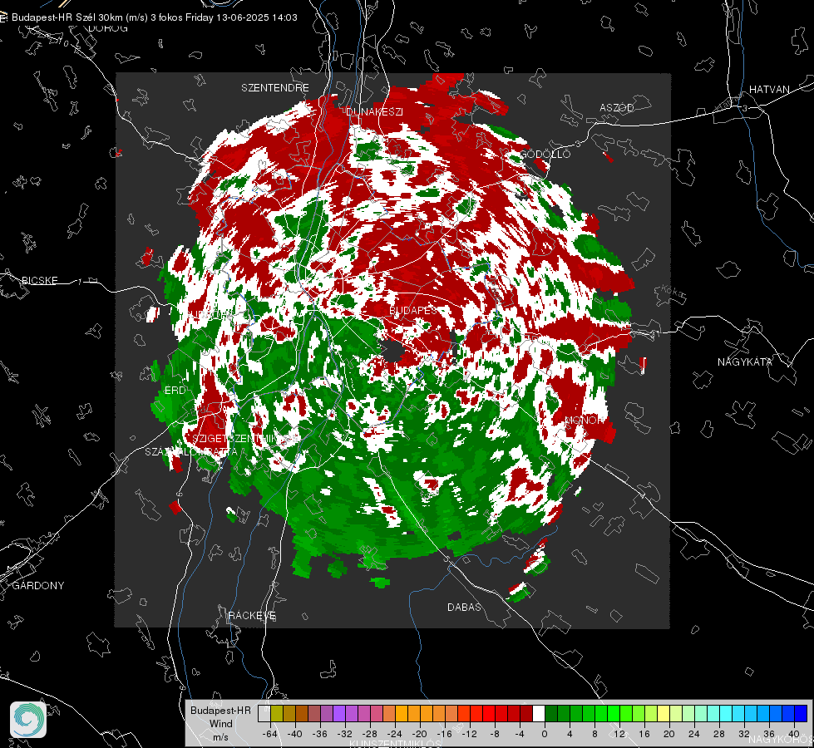This screenshot has height=748, width=814.
Task: Select the SZENTENDRE town label
Action: (275, 88)
